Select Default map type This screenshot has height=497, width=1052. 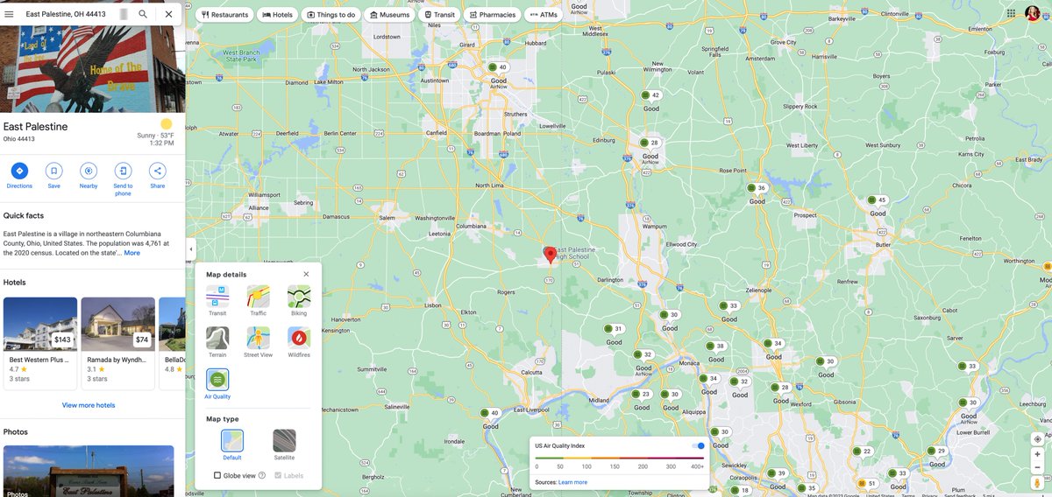(x=232, y=444)
